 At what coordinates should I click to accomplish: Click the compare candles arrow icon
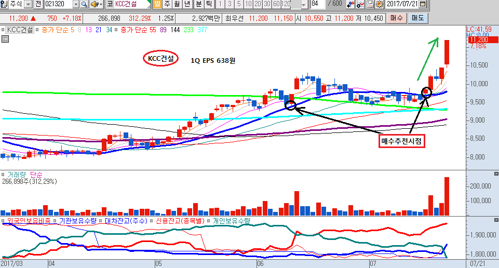tap(350, 4)
